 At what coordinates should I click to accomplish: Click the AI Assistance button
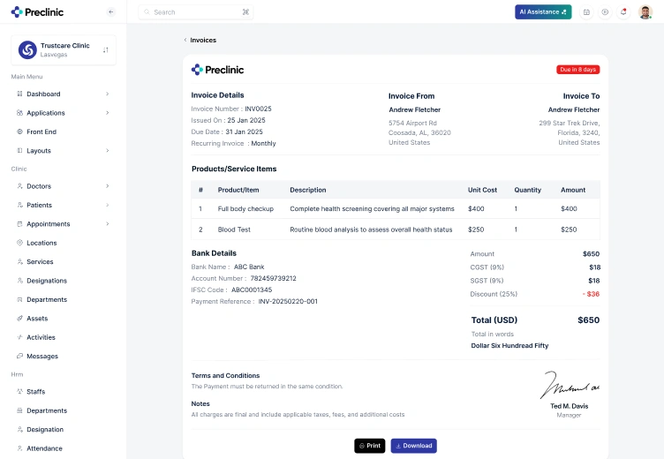[x=543, y=11]
